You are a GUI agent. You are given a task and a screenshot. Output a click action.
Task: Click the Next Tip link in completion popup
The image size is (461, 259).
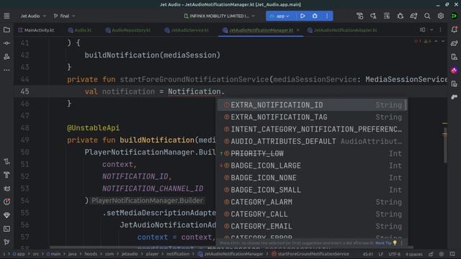[383, 243]
